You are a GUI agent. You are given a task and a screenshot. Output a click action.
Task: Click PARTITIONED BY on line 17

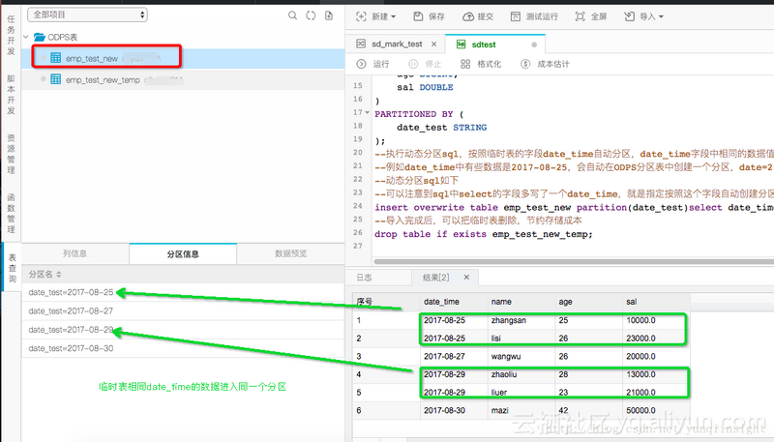coord(413,114)
